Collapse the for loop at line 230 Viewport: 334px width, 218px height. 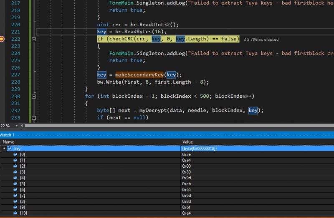34,96
